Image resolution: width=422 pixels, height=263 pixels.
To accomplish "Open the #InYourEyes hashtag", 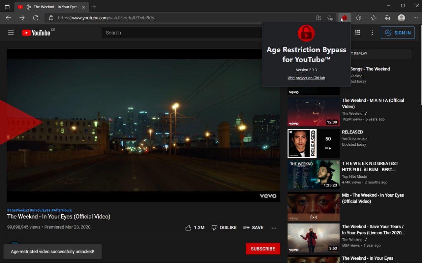I will click(40, 210).
